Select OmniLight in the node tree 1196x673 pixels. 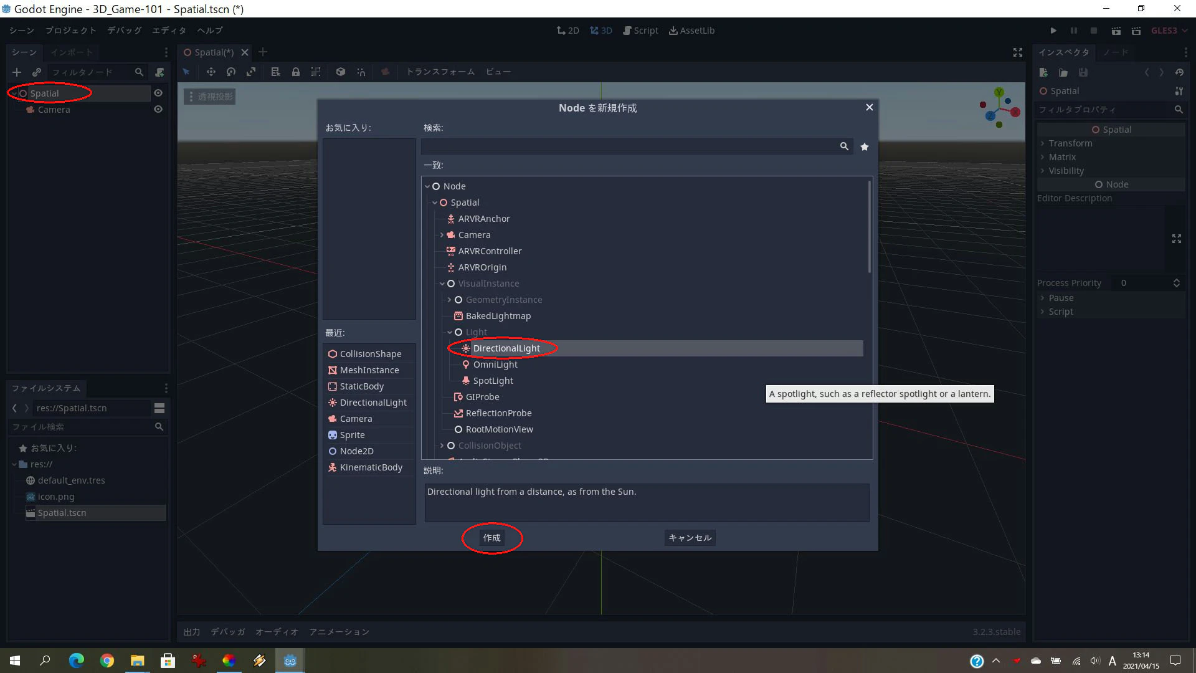[495, 365]
